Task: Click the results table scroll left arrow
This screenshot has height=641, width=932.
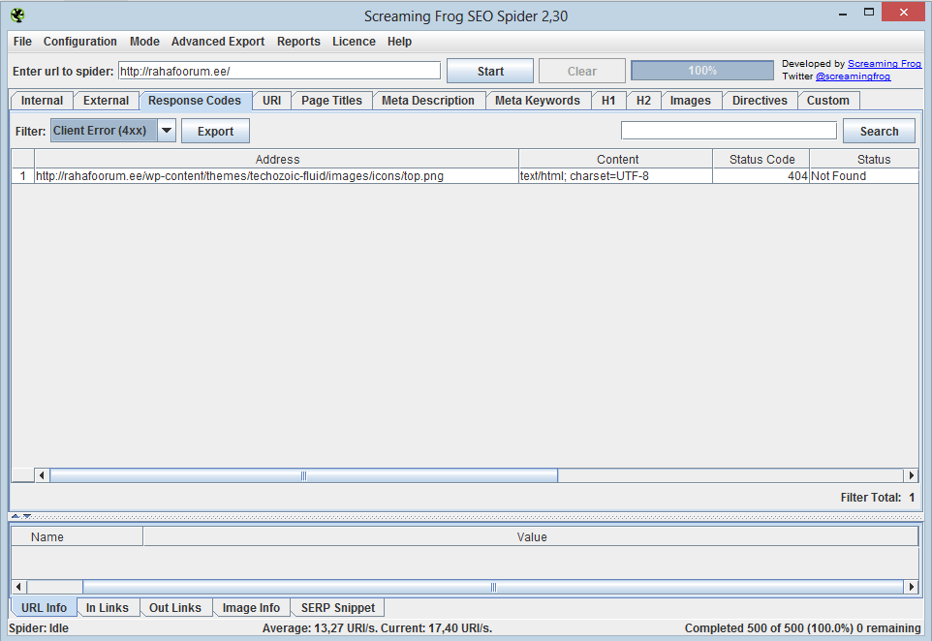Action: pos(42,475)
